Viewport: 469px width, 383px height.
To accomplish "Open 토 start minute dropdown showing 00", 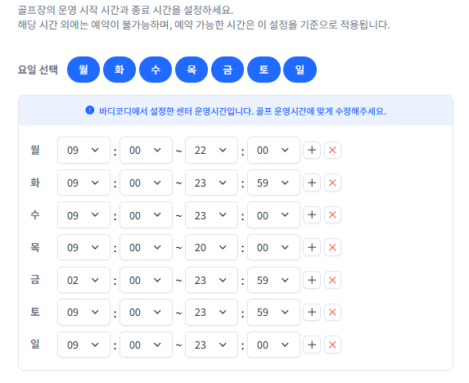I will tap(146, 313).
